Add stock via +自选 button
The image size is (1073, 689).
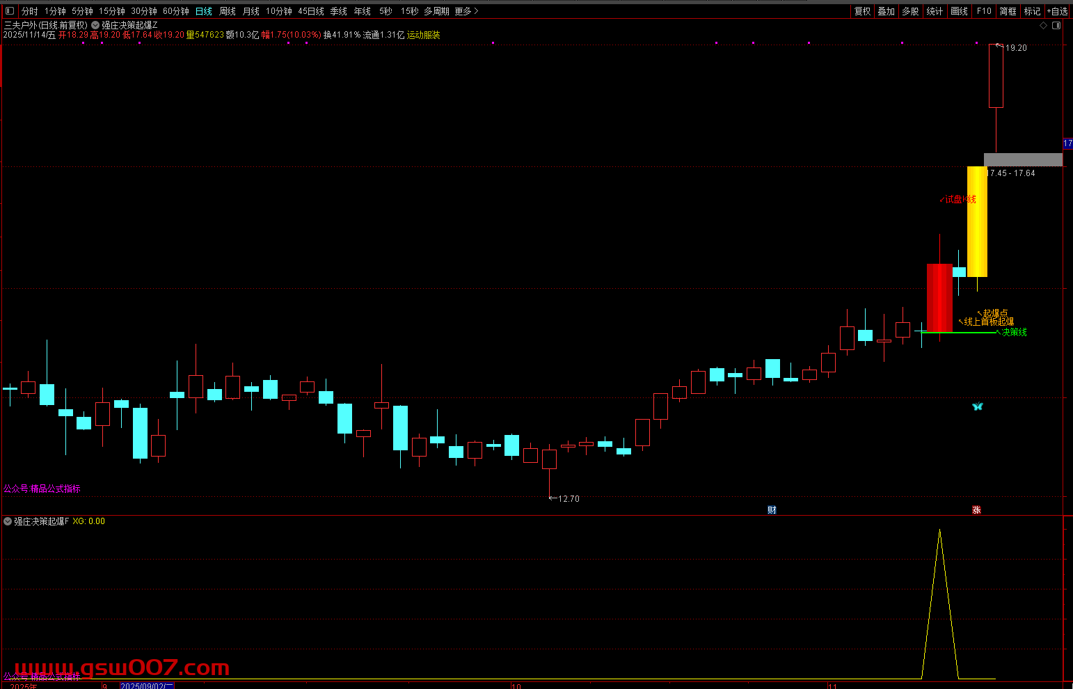1057,11
